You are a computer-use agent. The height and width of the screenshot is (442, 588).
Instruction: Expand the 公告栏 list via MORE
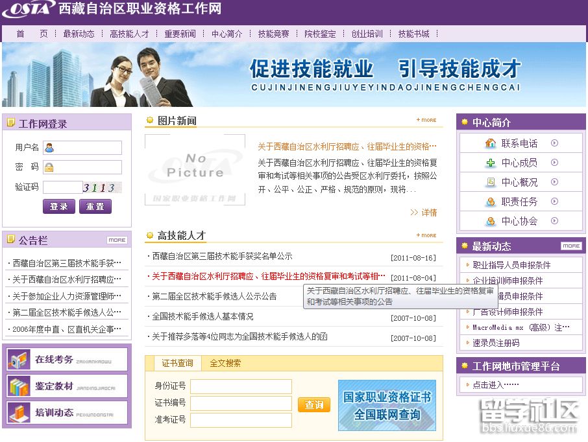pos(117,240)
